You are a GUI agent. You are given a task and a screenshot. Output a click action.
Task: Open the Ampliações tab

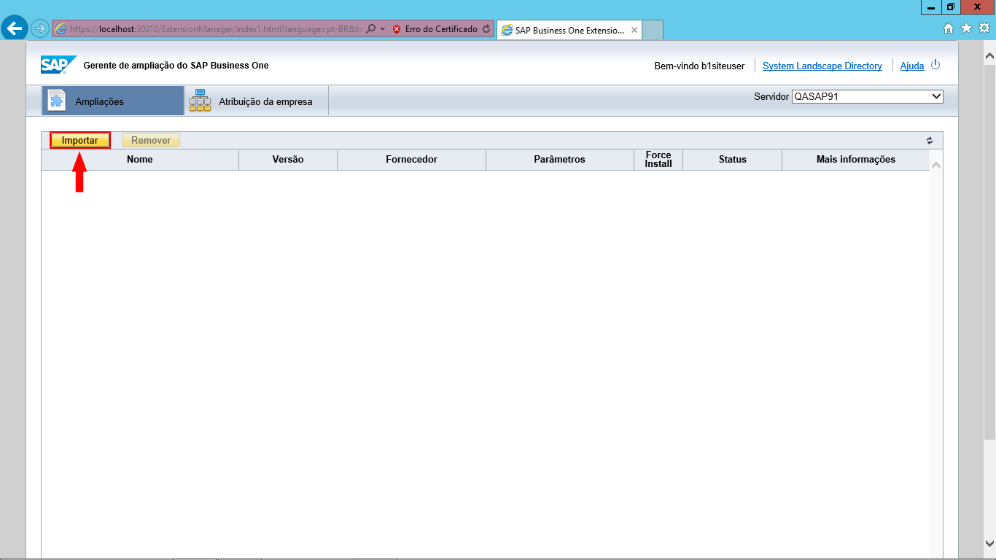point(112,101)
